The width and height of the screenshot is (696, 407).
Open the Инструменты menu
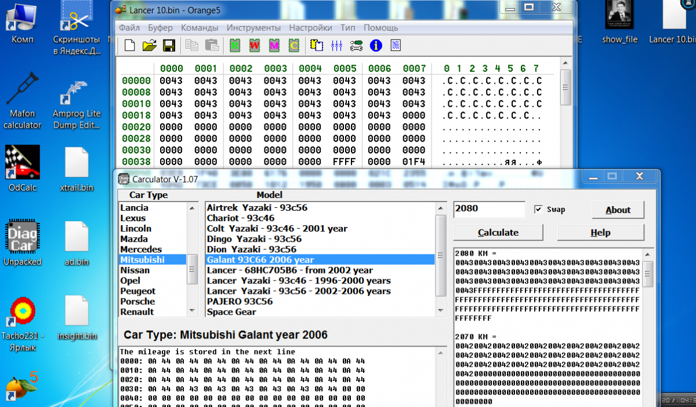point(253,27)
